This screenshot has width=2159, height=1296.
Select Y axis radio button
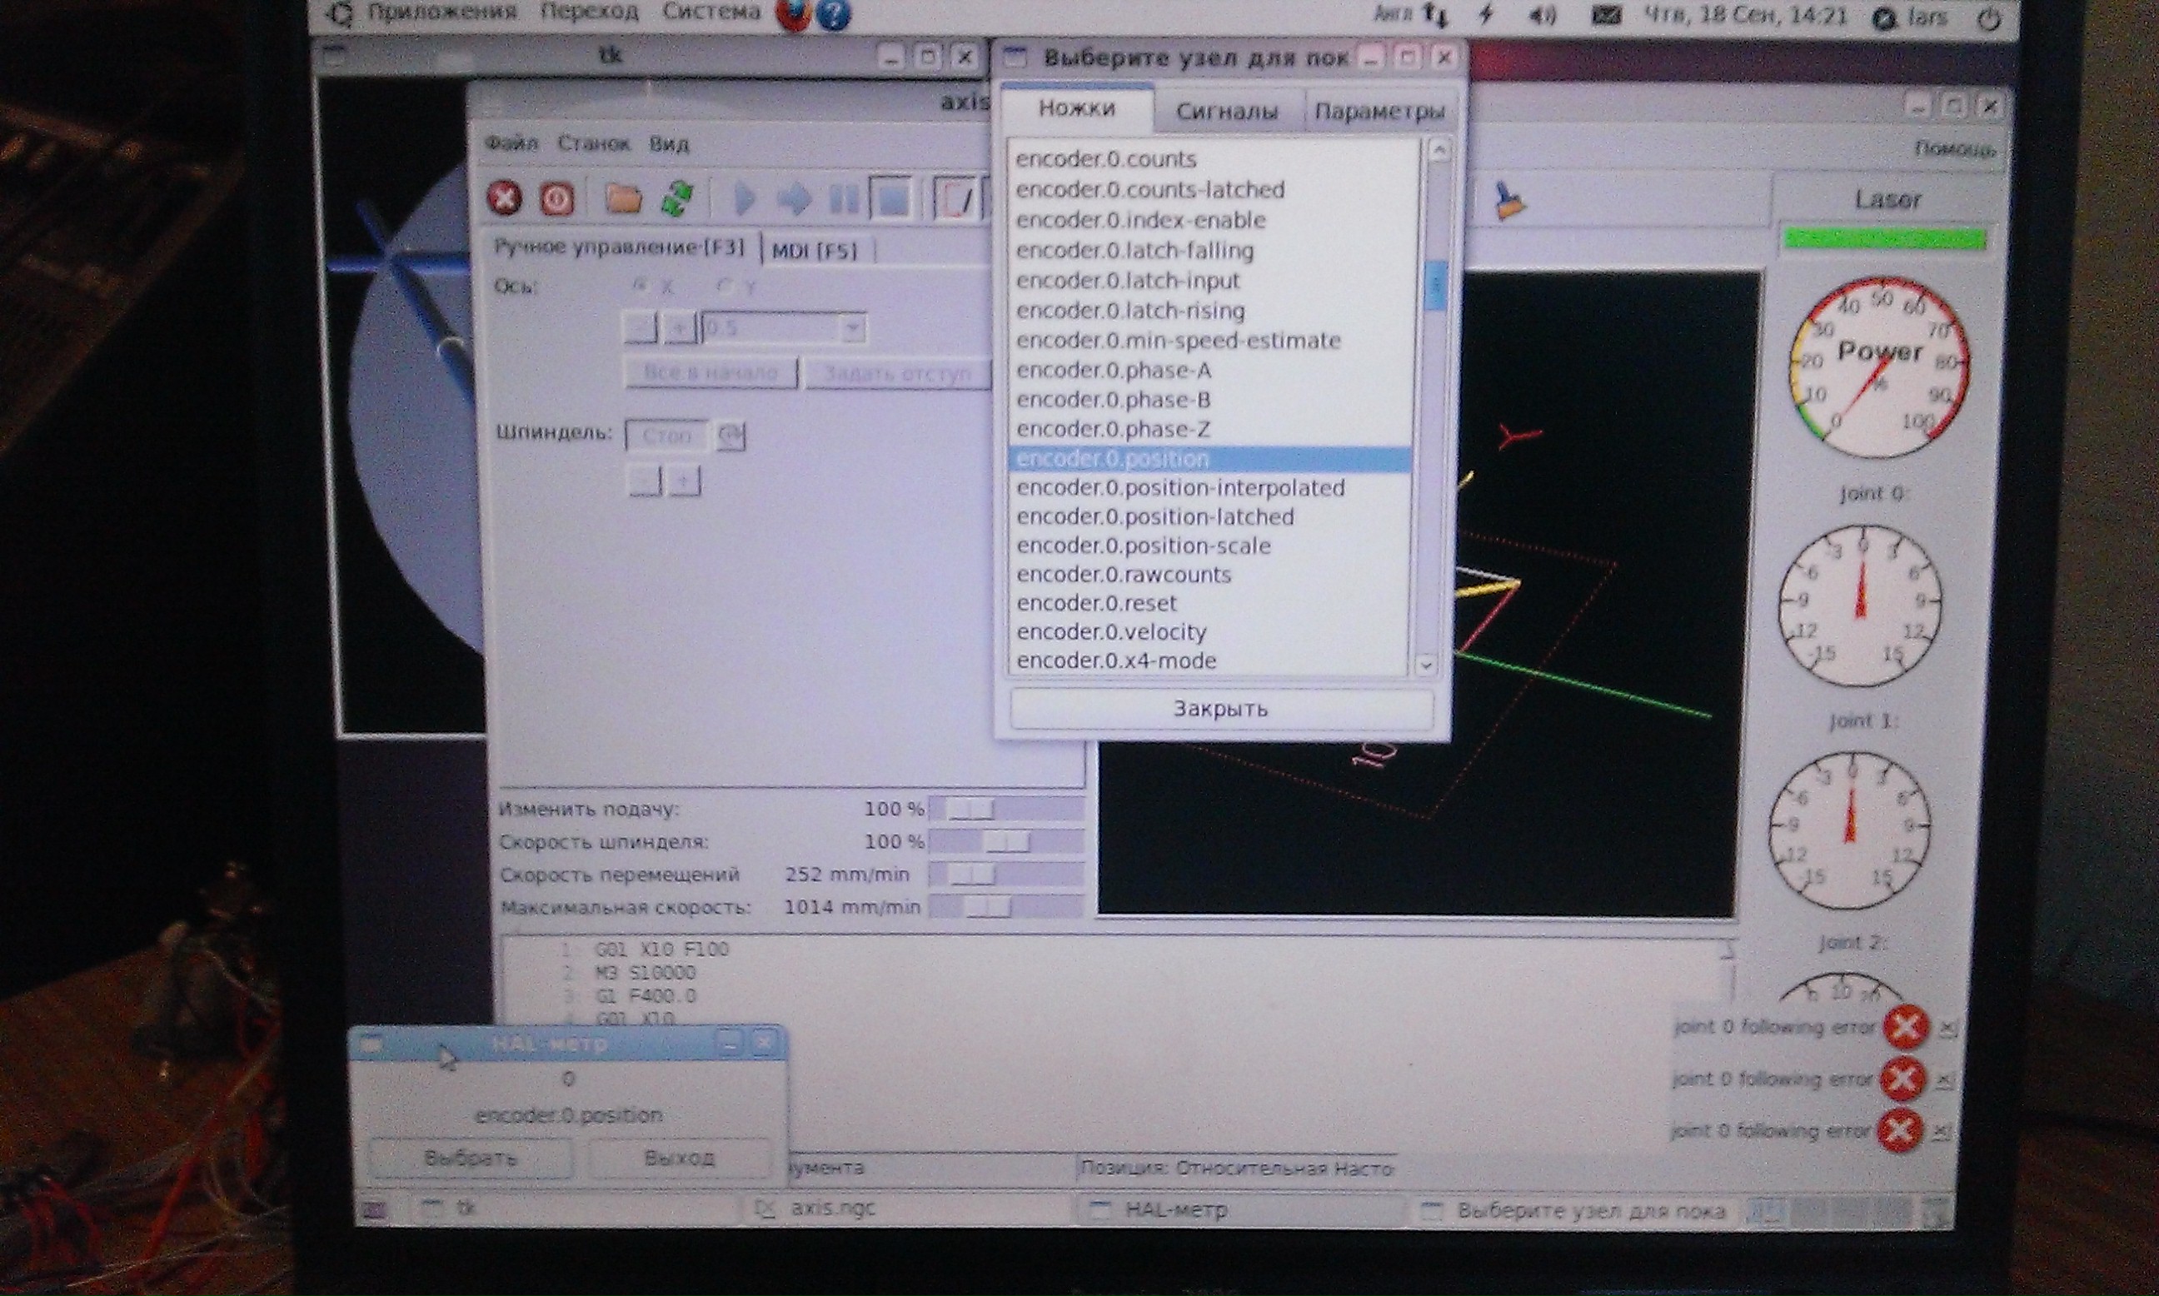pos(724,286)
